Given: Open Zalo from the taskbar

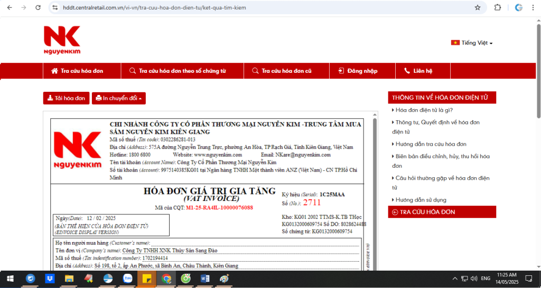Looking at the screenshot, I should click(x=128, y=279).
